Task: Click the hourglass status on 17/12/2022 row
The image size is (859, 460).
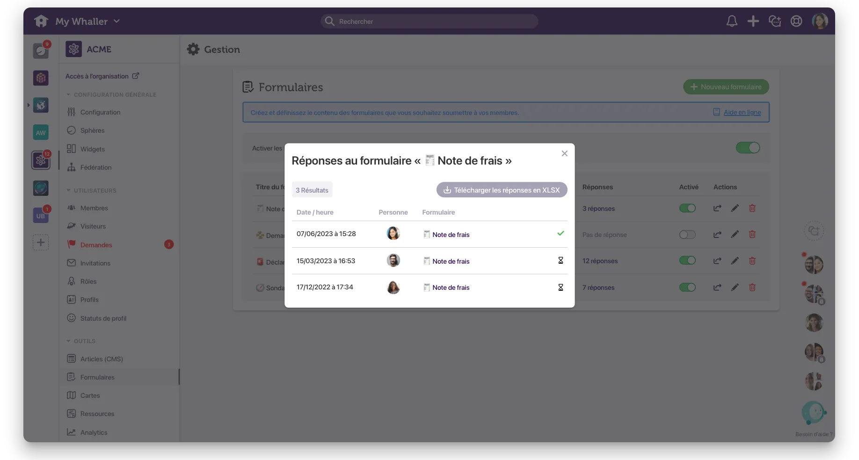Action: tap(561, 287)
